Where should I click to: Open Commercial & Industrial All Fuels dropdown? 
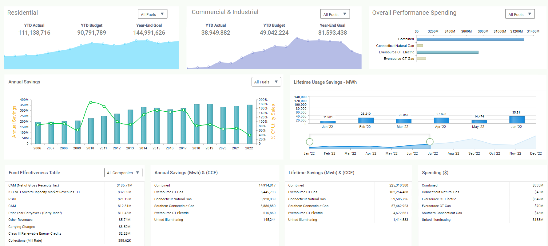(x=335, y=14)
